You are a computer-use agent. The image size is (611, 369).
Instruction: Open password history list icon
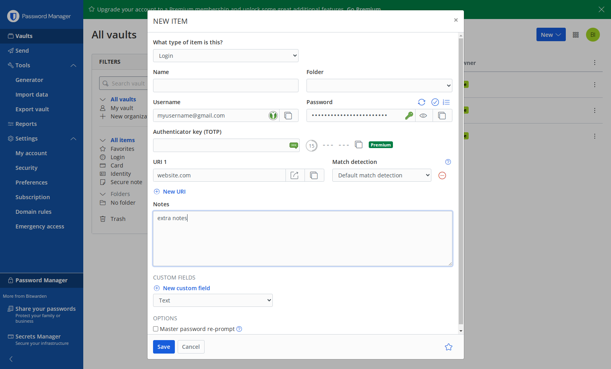(x=446, y=102)
